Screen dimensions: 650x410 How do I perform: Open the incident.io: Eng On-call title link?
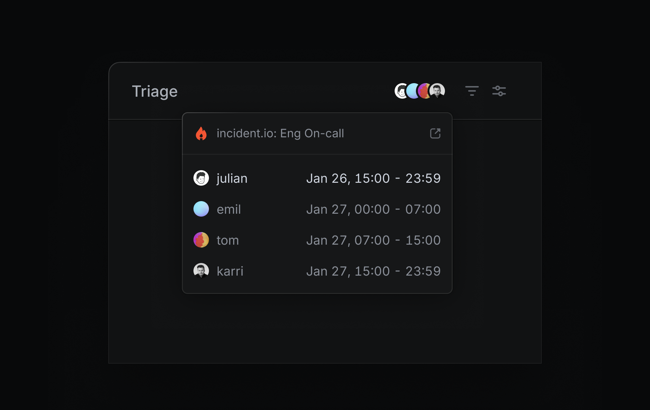tap(280, 133)
